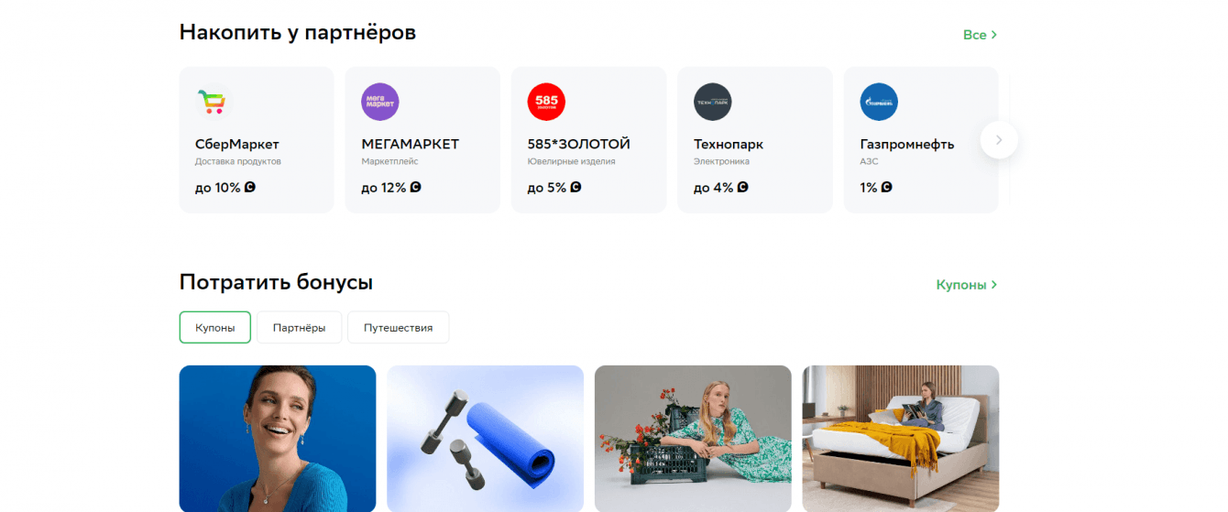Screen dimensions: 1228x512
Task: Open the 585*ЗОЛОТОЙ partner card
Action: (x=588, y=140)
